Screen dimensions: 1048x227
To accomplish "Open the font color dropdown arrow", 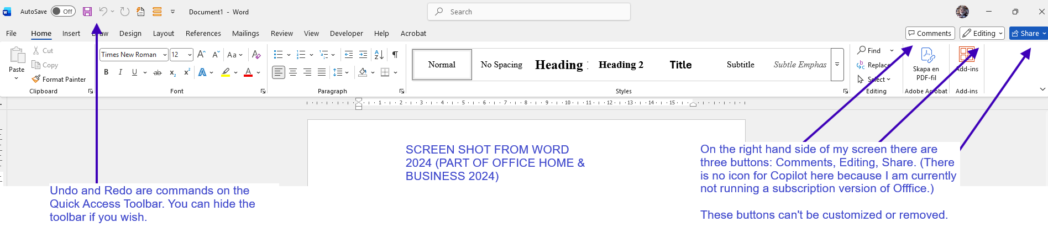I will point(258,72).
